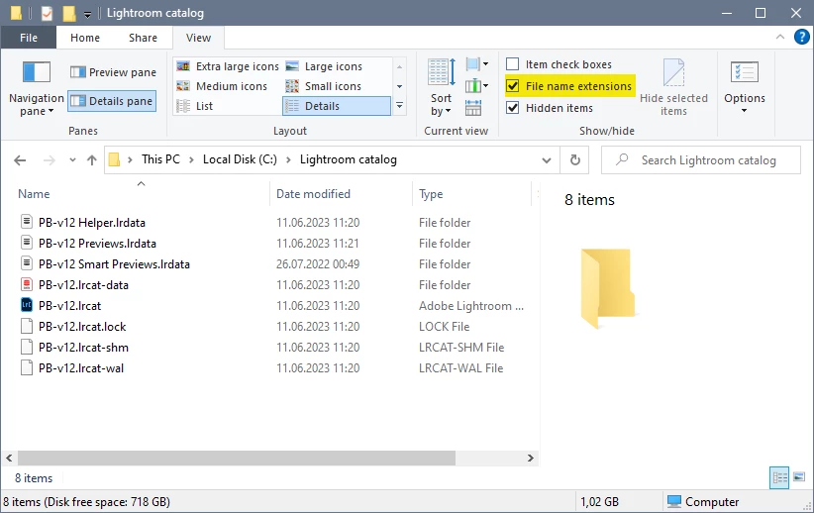Select Extra large icons layout
The image size is (814, 513).
[x=228, y=66]
